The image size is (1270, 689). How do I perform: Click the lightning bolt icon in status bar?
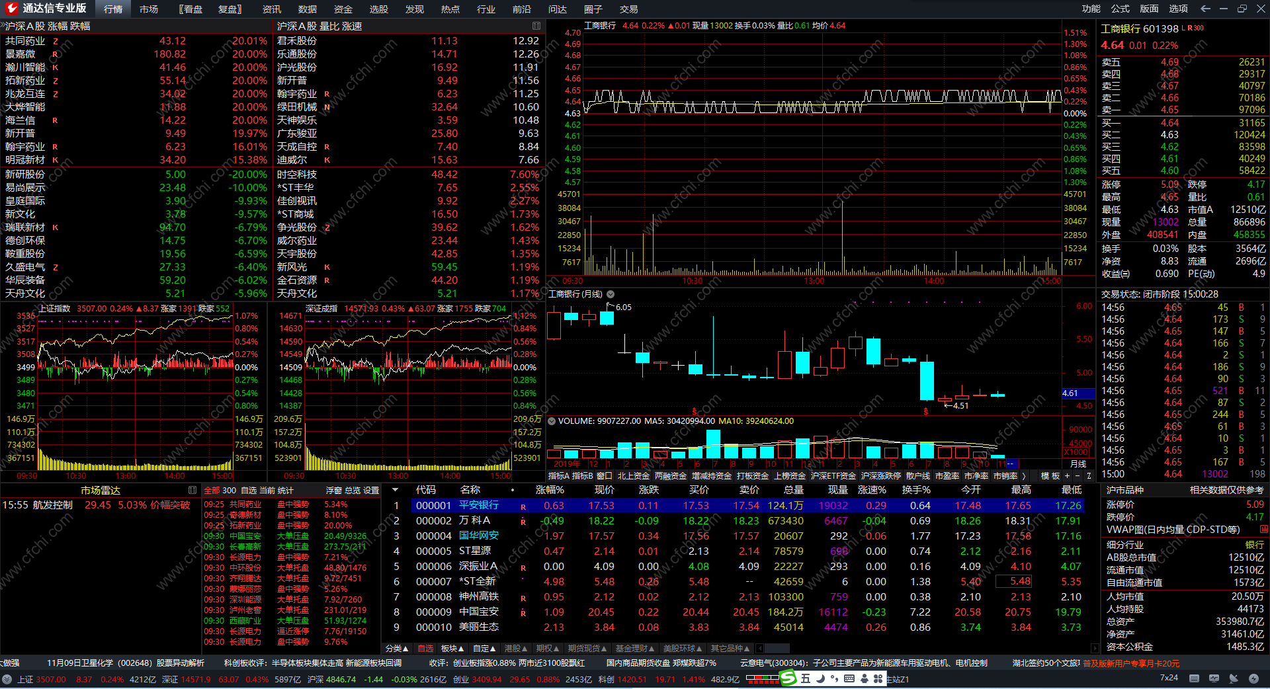(1253, 678)
